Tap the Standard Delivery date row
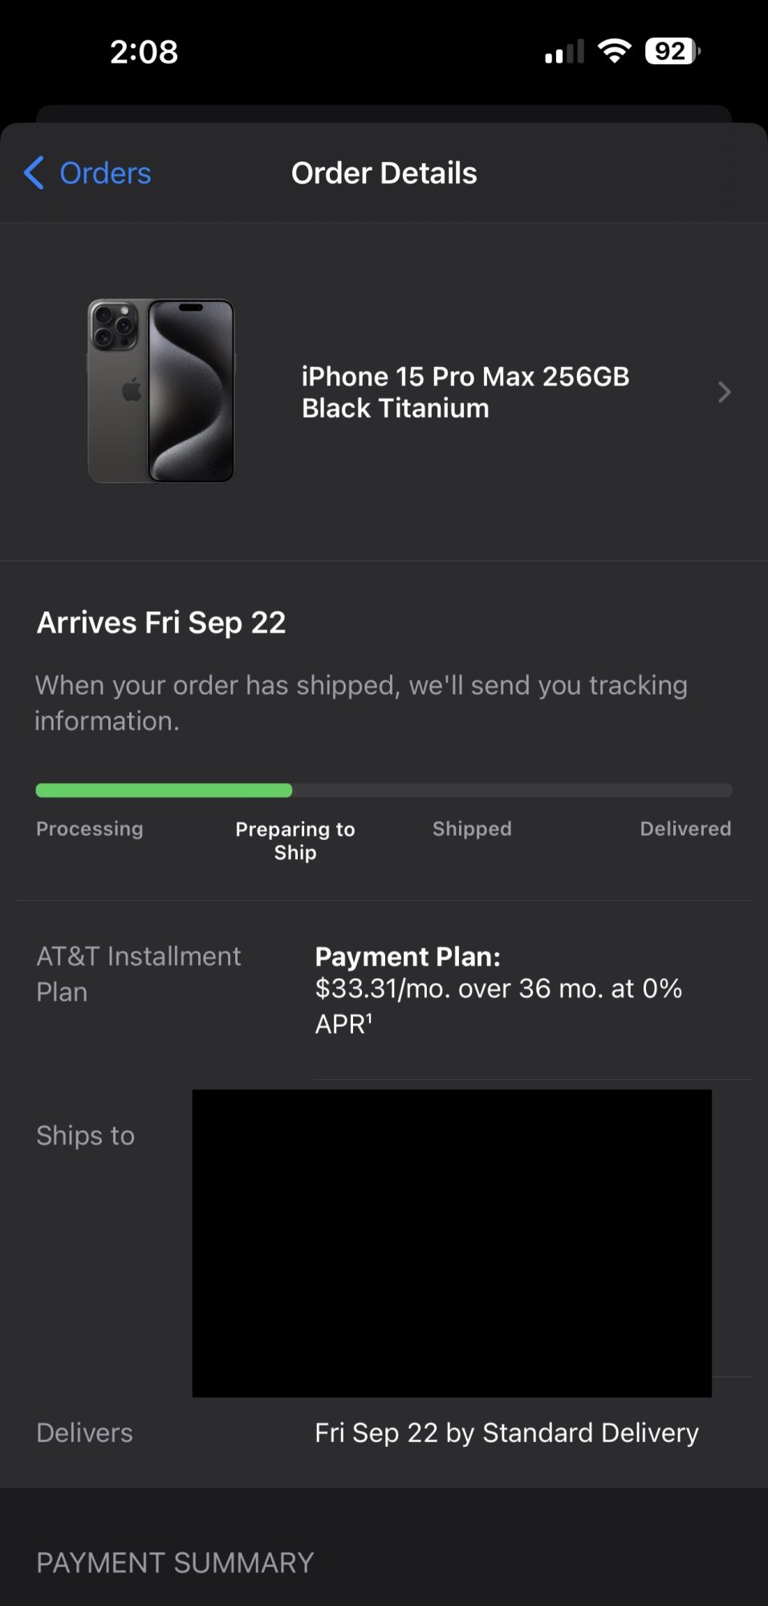The height and width of the screenshot is (1606, 768). 506,1433
